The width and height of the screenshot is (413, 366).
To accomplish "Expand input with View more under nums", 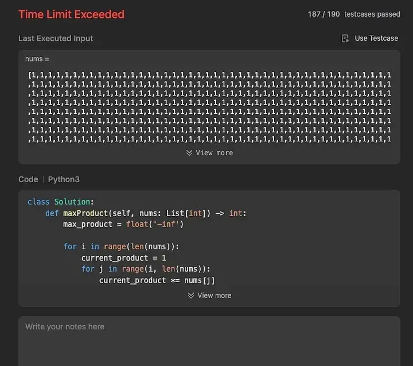I will pos(209,153).
